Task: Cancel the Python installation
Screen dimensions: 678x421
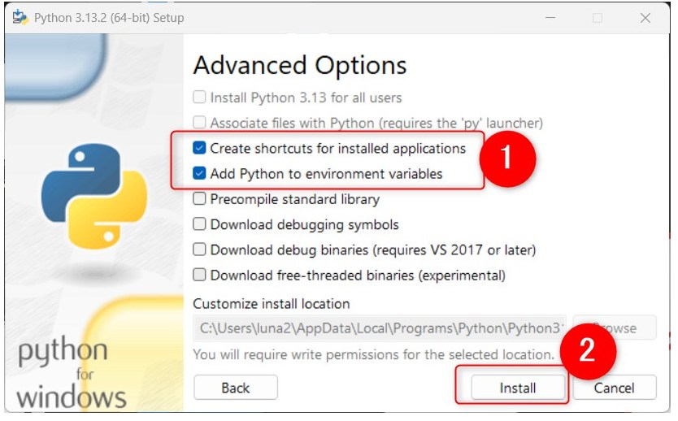Action: 615,388
